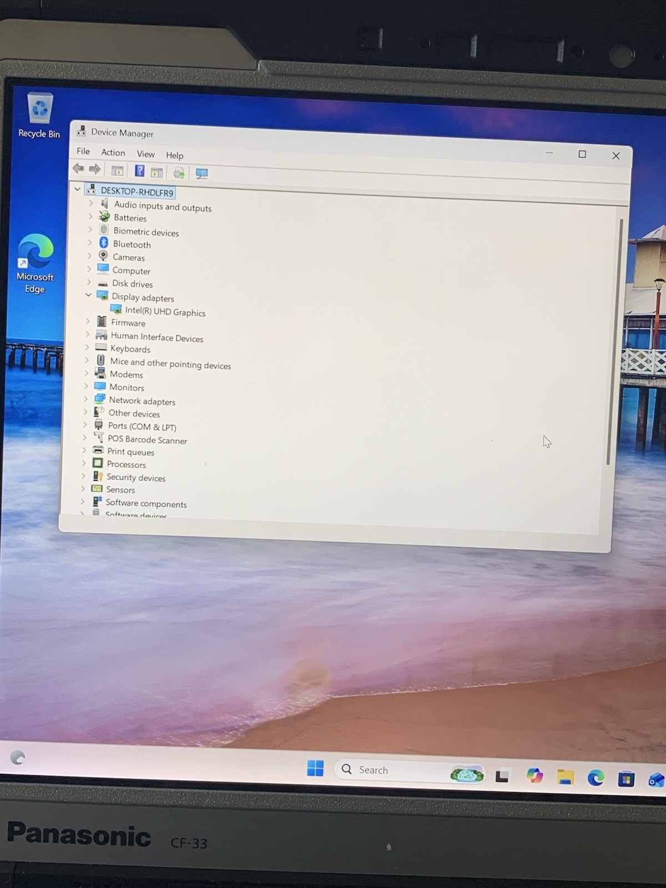This screenshot has width=666, height=888.
Task: Click Show/Hide console tree toolbar icon
Action: pyautogui.click(x=117, y=170)
